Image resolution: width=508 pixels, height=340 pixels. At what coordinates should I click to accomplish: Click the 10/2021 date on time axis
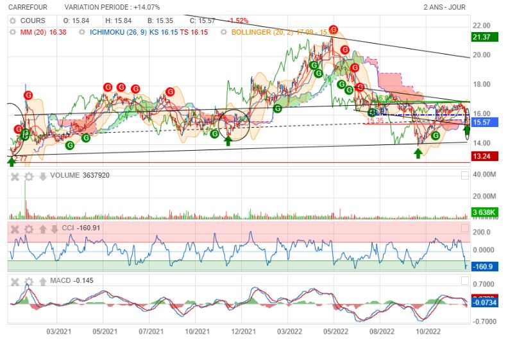[x=197, y=332]
